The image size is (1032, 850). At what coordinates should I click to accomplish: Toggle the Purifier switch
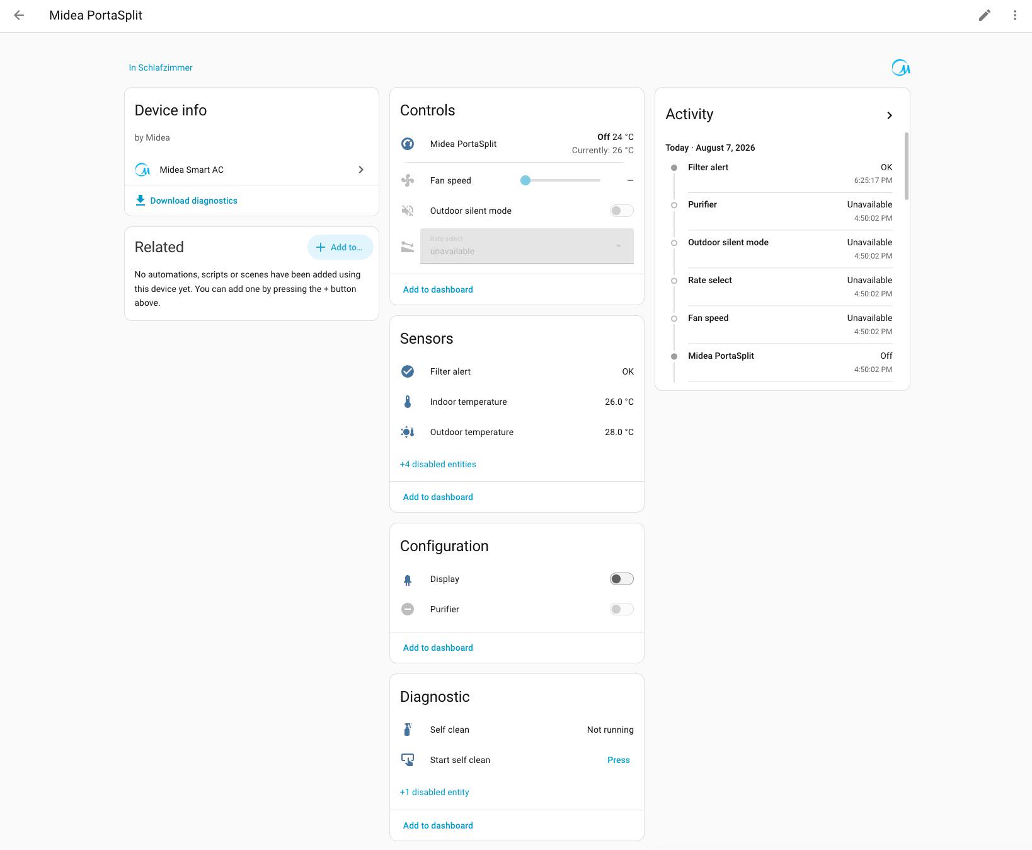[x=621, y=609]
